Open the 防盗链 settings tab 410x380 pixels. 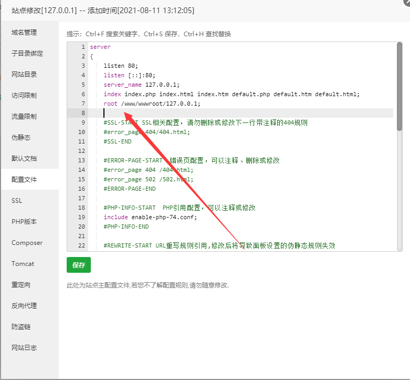click(21, 327)
